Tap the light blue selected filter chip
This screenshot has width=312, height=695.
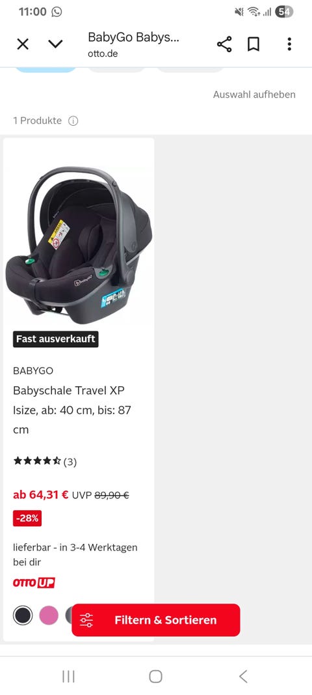pyautogui.click(x=46, y=70)
